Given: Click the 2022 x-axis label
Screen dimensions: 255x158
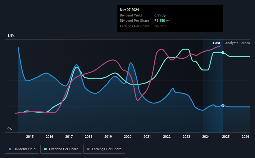Looking at the screenshot, I should pos(167,137).
